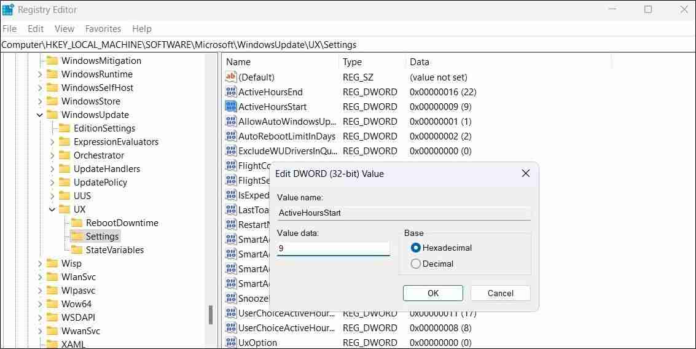Select the XAML key in the tree

click(x=73, y=344)
